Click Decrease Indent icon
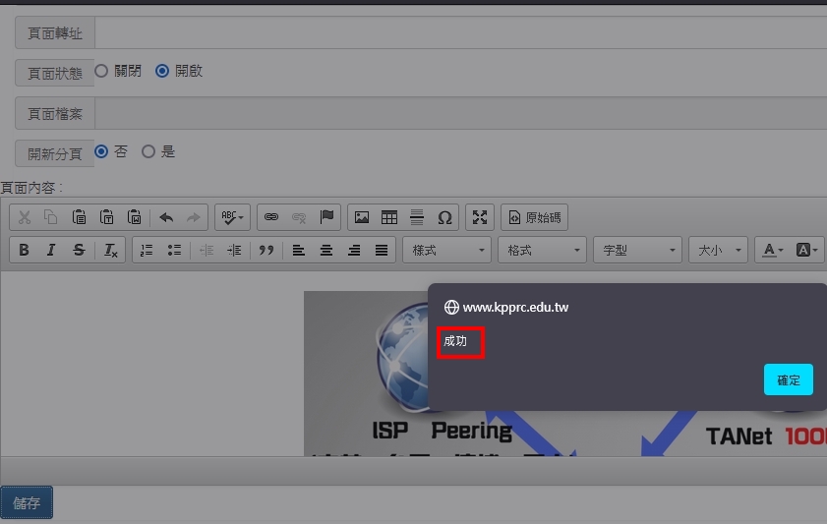The height and width of the screenshot is (524, 827). [x=207, y=250]
